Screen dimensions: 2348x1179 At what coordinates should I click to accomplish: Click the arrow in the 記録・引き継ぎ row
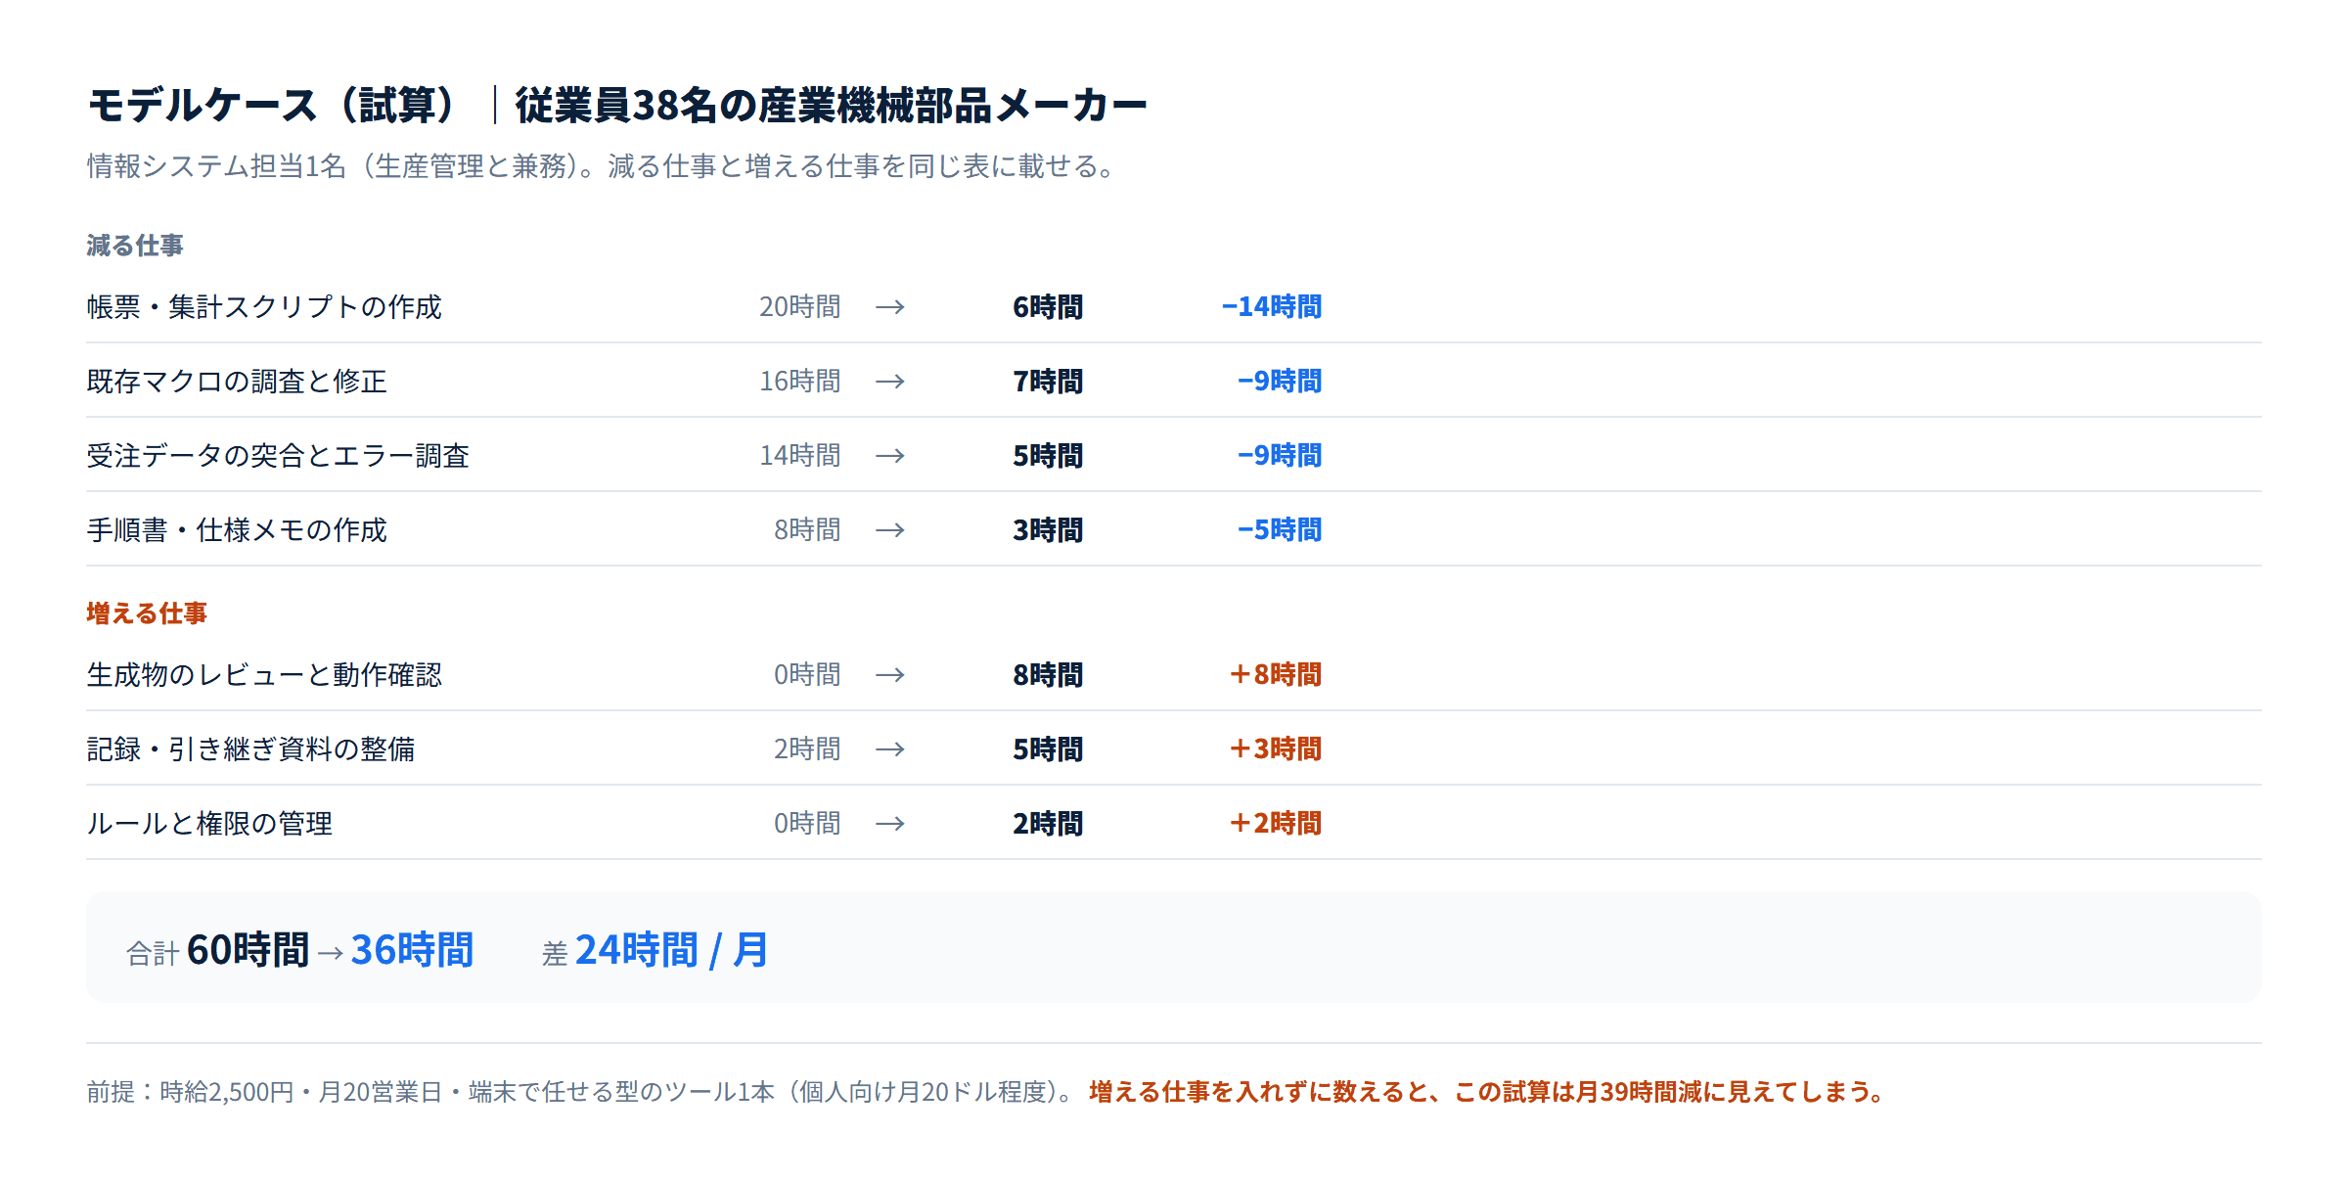pos(890,749)
